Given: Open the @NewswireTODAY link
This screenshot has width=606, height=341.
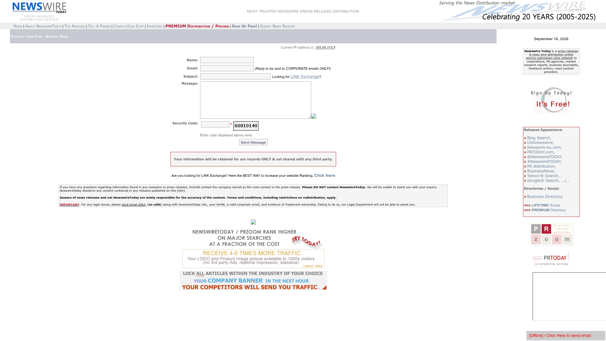Looking at the screenshot, I should (x=544, y=157).
